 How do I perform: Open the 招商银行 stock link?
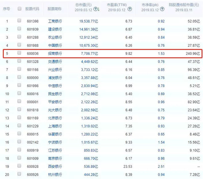point(55,53)
